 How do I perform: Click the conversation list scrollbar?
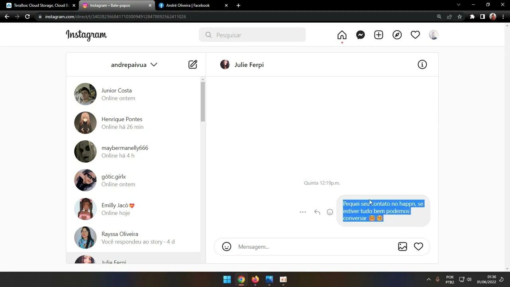(203, 102)
